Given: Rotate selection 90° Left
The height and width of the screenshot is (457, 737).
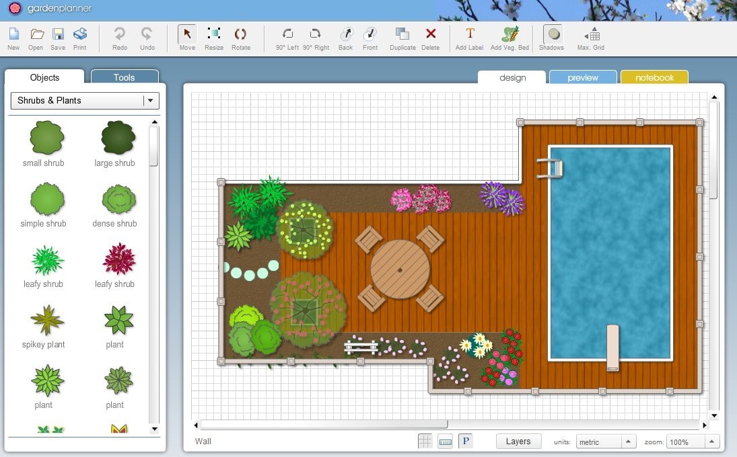Looking at the screenshot, I should [288, 38].
